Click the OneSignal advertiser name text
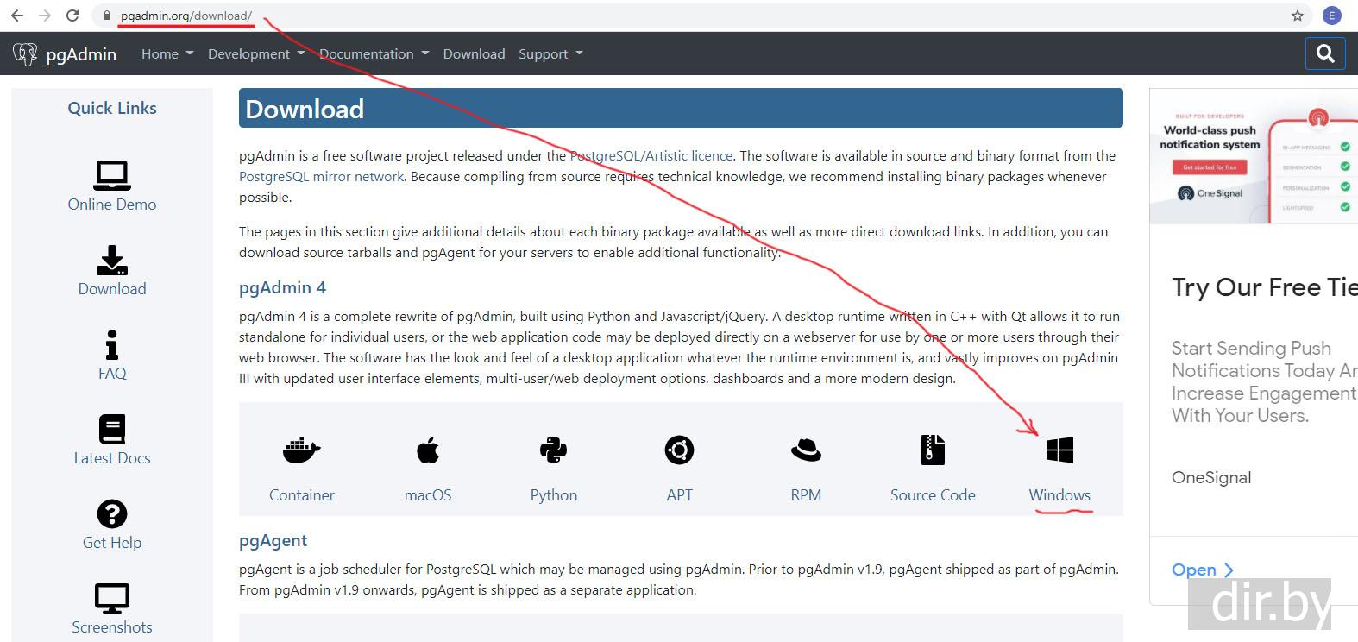The height and width of the screenshot is (642, 1358). (x=1210, y=477)
